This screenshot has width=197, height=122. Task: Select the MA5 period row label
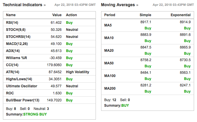pyautogui.click(x=108, y=25)
